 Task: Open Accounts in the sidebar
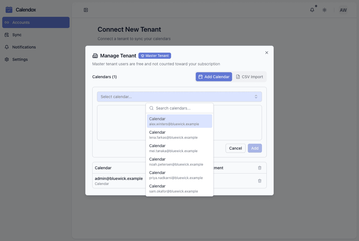pos(36,22)
